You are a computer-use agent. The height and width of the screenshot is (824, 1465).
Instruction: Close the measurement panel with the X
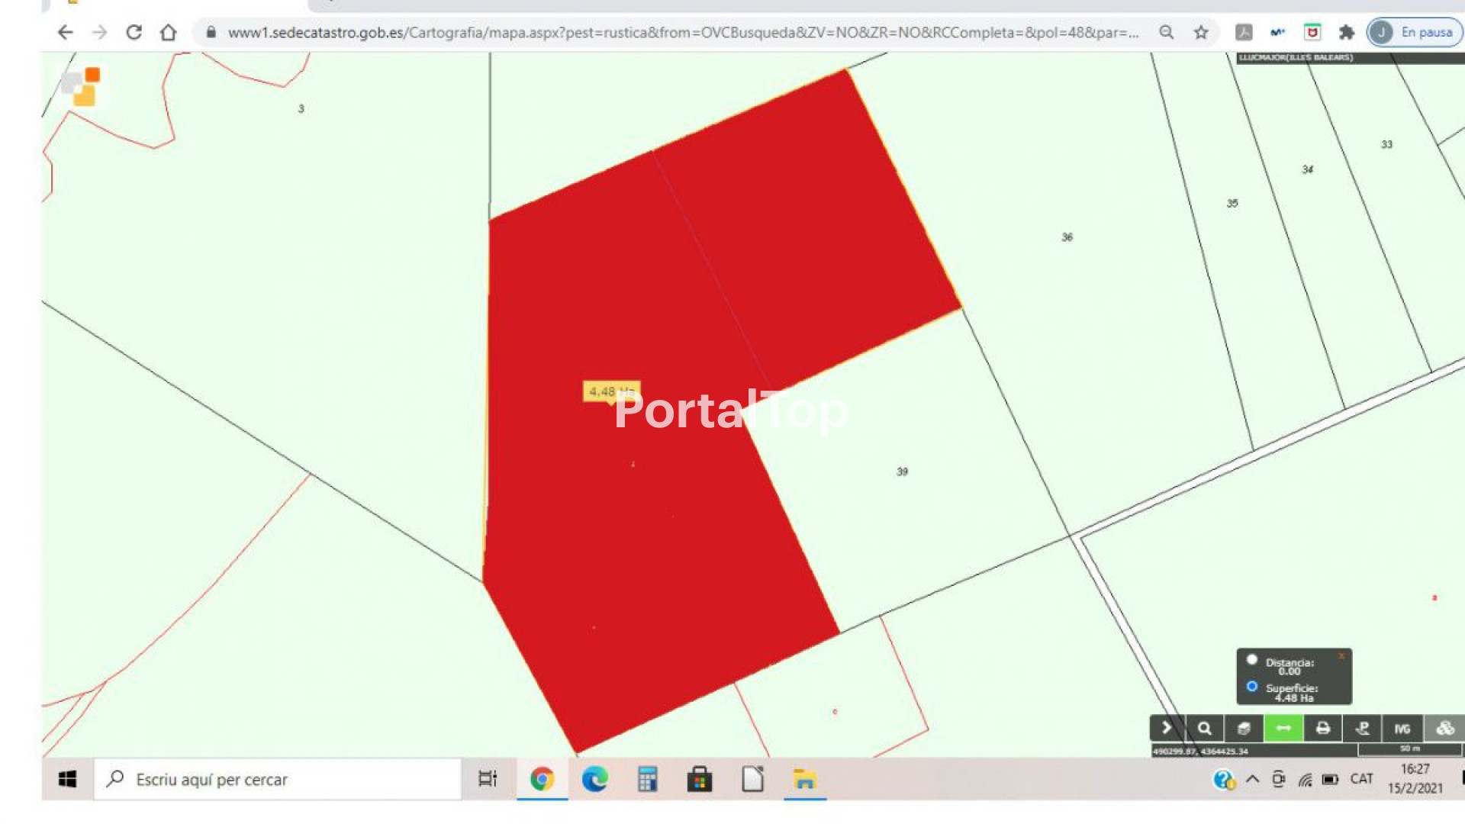click(1341, 656)
